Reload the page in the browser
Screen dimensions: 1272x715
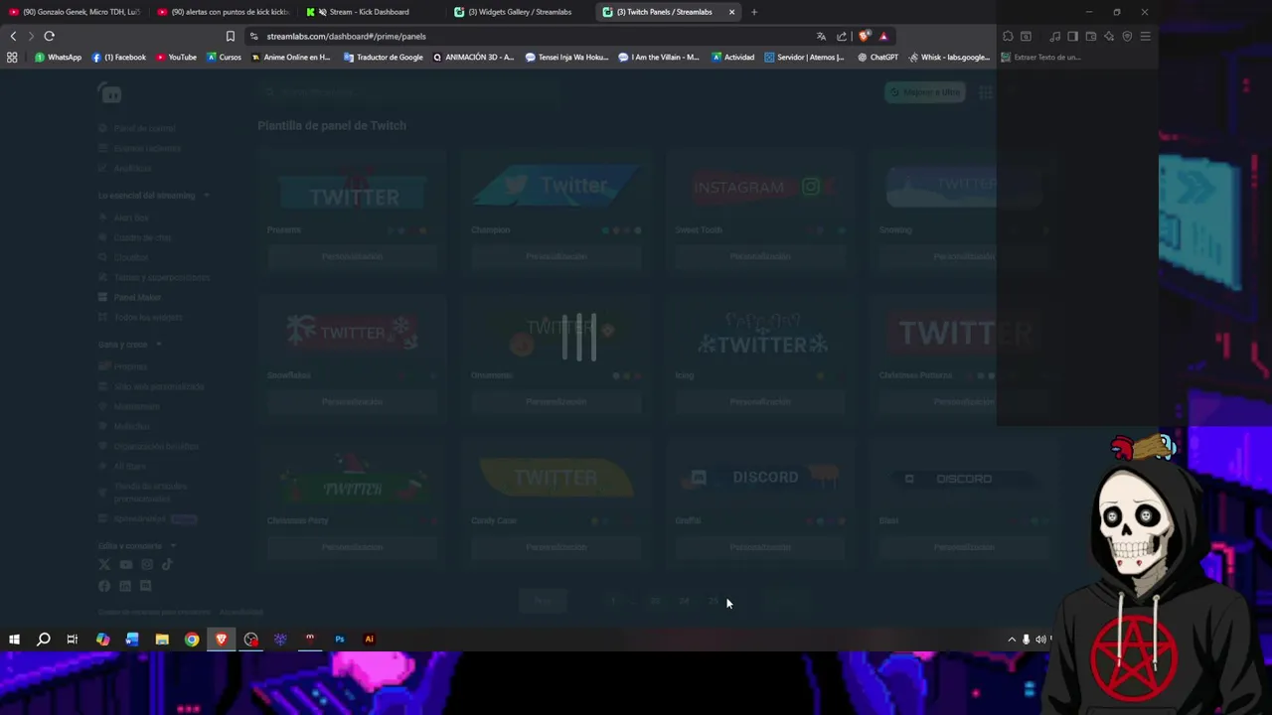[x=49, y=36]
